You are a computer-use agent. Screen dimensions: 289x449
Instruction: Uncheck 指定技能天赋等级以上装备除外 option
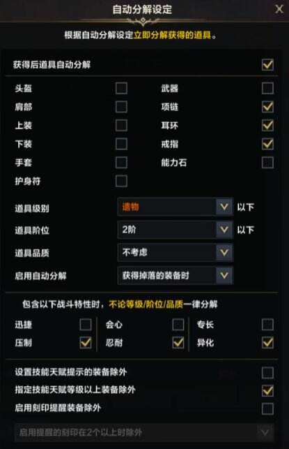coord(267,390)
